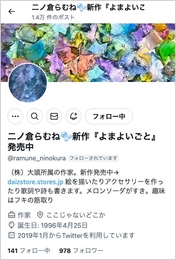Search this profile's posts with magnifier icon
176x260 pixels.
[35, 116]
